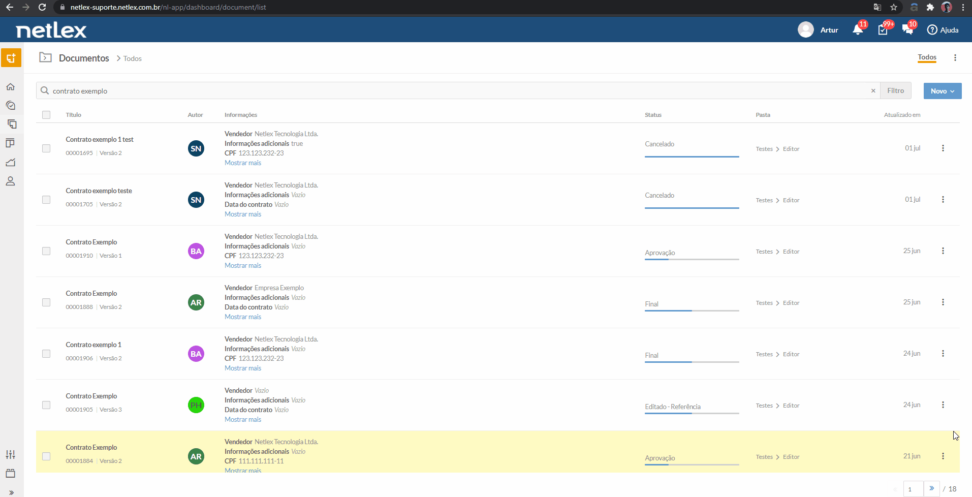
Task: Open options menu for document 00001884
Action: 943,456
